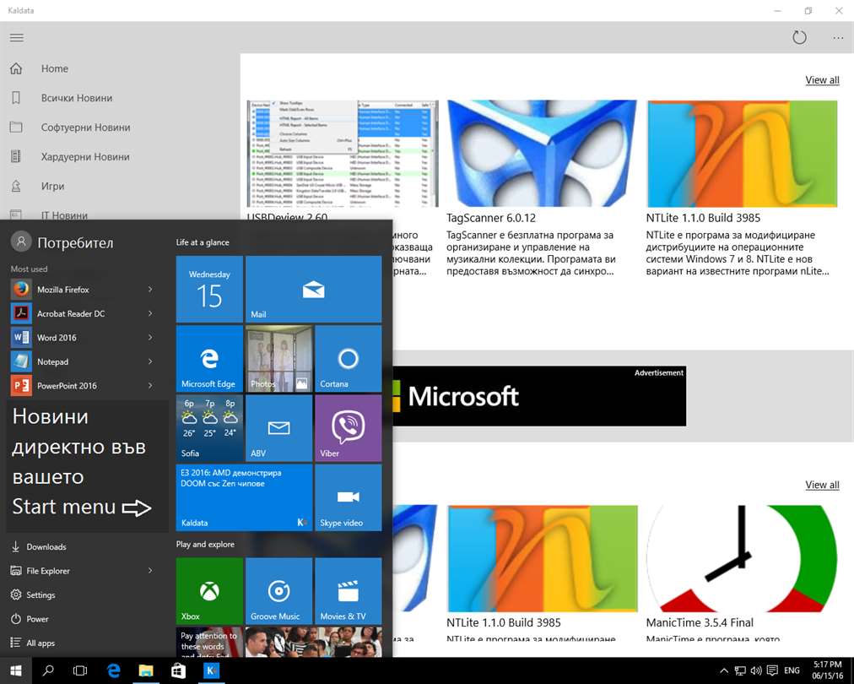Go to Home in Kaldata sidebar
This screenshot has width=854, height=684.
(55, 68)
